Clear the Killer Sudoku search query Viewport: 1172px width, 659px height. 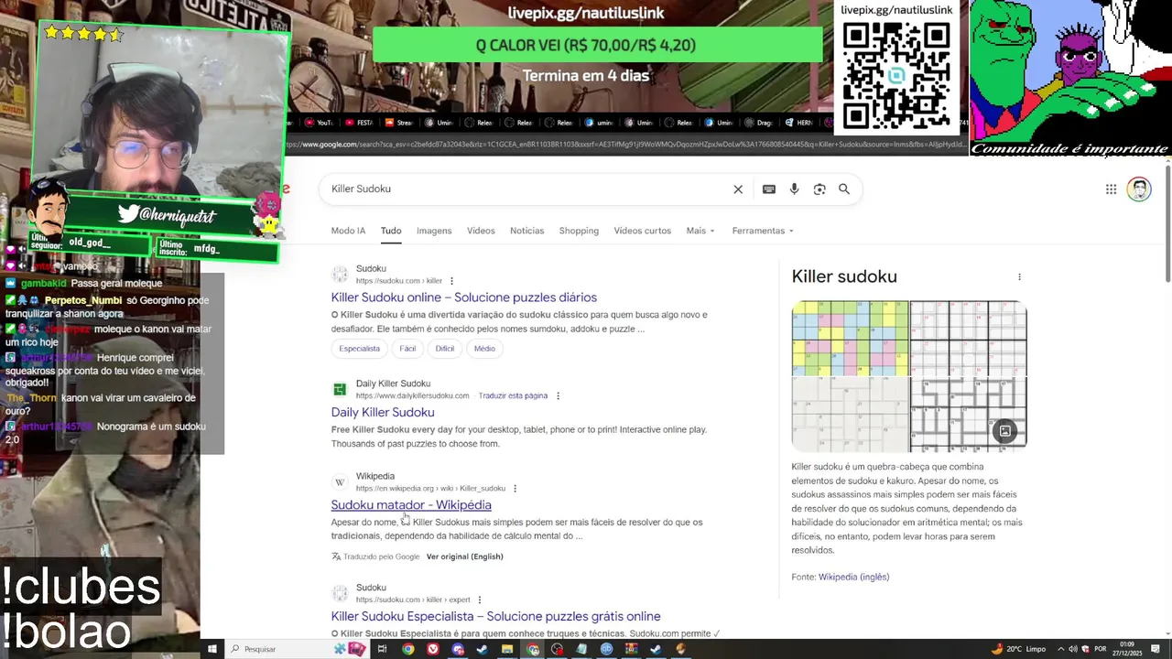point(738,189)
